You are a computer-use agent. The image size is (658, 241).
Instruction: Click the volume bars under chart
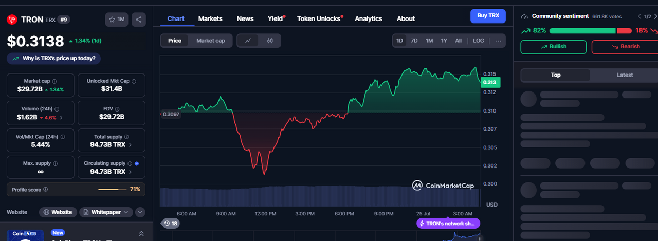click(320, 196)
